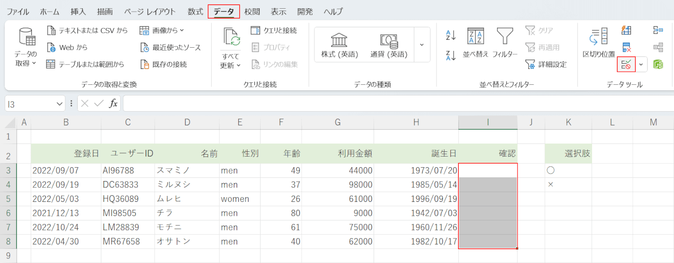Select the 株式 (英語) stocks data type

click(340, 45)
